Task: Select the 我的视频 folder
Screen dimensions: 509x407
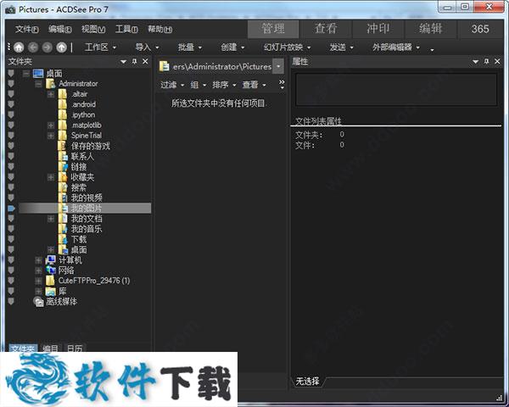Action: (81, 198)
